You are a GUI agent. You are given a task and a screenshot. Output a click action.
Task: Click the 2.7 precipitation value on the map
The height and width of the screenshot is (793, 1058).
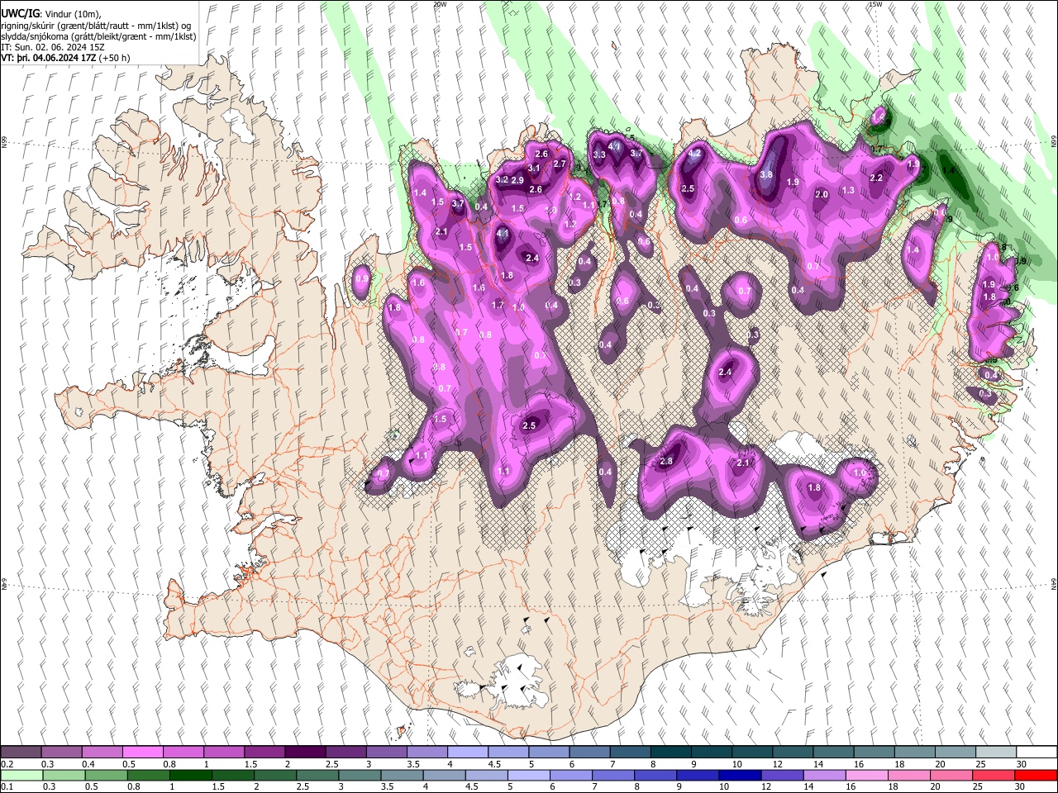(x=560, y=164)
